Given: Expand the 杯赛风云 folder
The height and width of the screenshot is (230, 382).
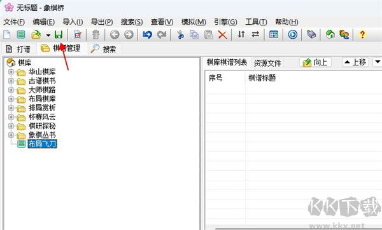Looking at the screenshot, I should click(11, 117).
